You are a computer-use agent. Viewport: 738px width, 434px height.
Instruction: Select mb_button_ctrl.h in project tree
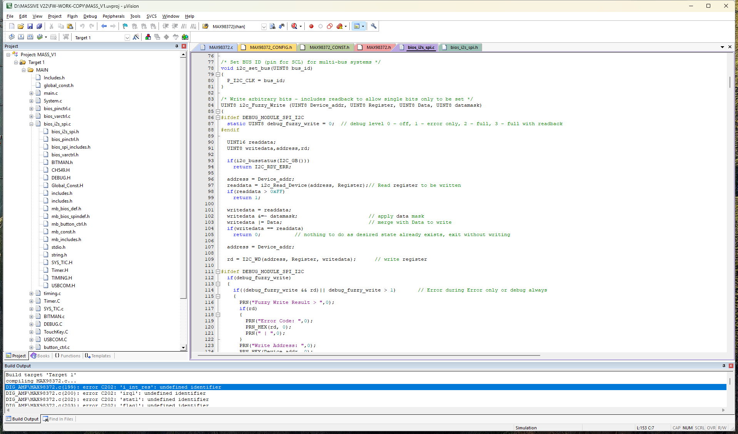click(69, 224)
